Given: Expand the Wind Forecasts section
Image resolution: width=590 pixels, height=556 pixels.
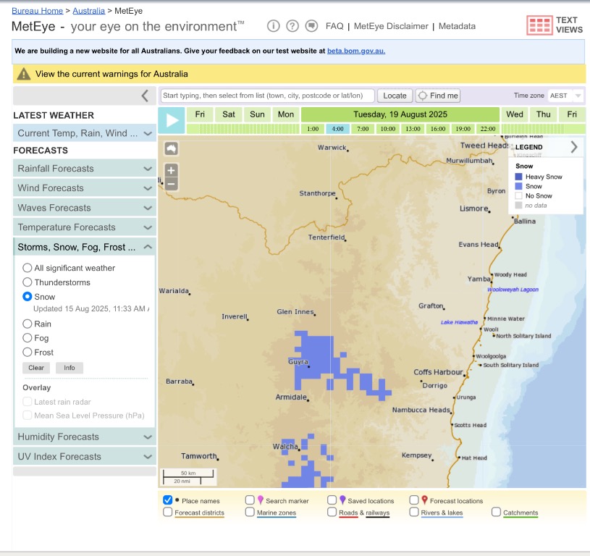Looking at the screenshot, I should (x=85, y=188).
